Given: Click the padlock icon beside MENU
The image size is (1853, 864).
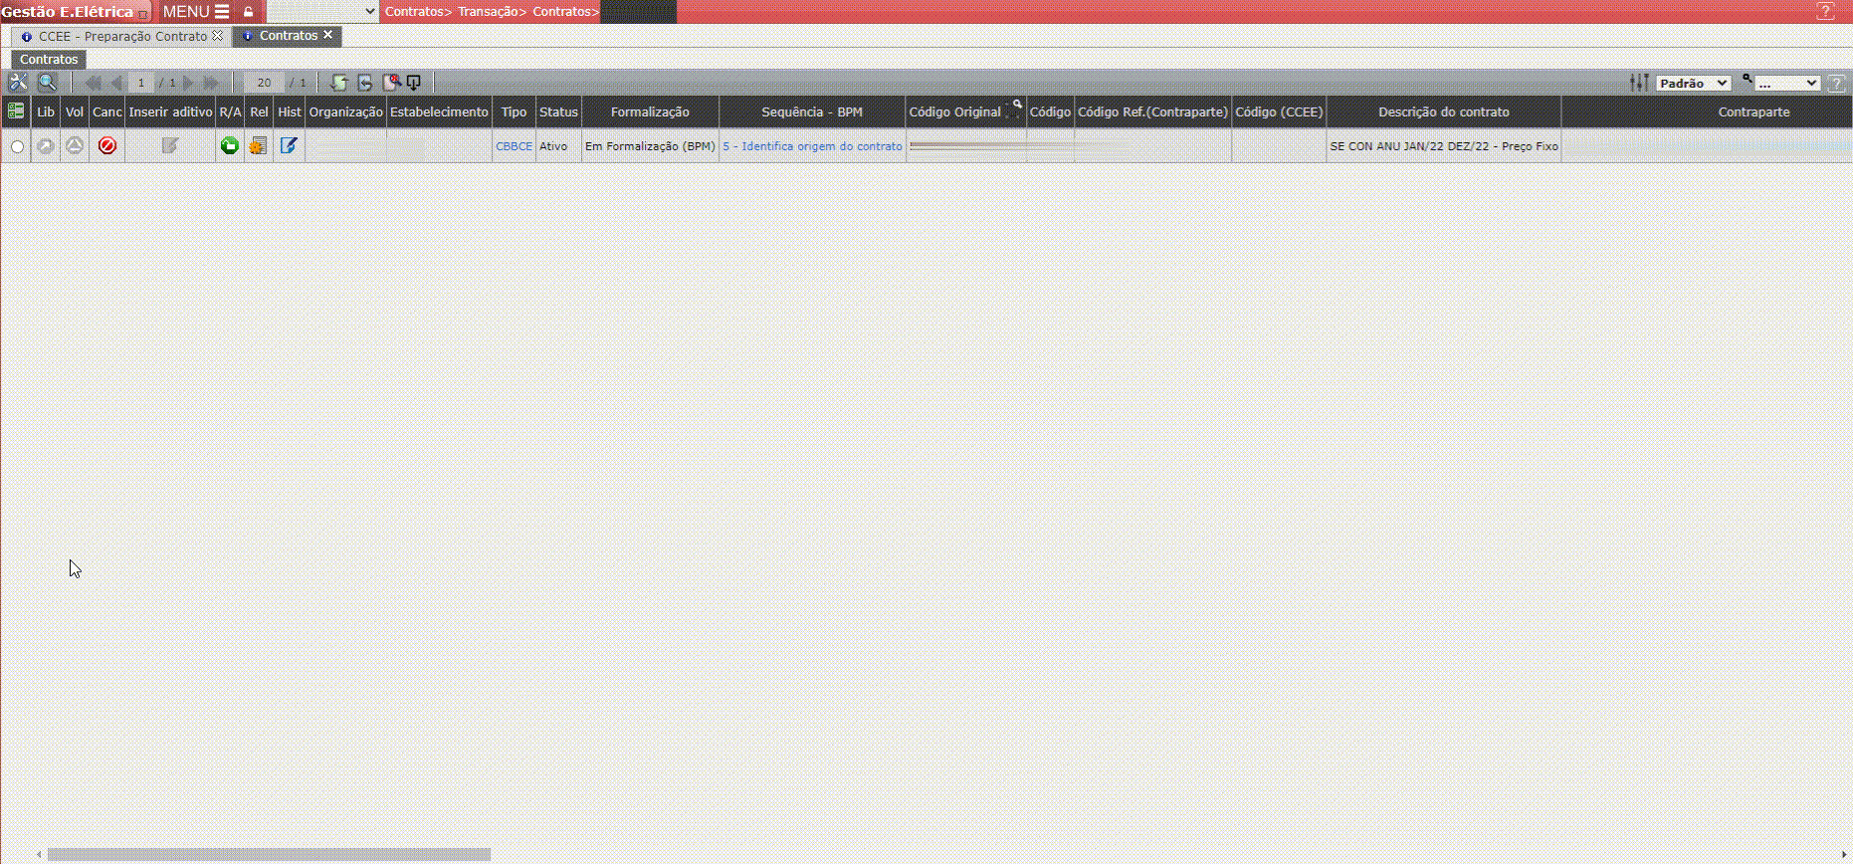Looking at the screenshot, I should point(249,12).
